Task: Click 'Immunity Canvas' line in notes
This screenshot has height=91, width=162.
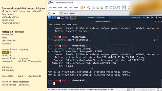Action: (x=10, y=17)
